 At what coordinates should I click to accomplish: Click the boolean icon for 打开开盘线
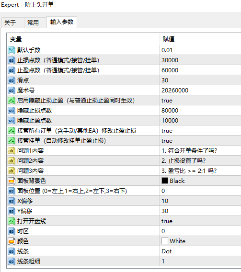11,221
